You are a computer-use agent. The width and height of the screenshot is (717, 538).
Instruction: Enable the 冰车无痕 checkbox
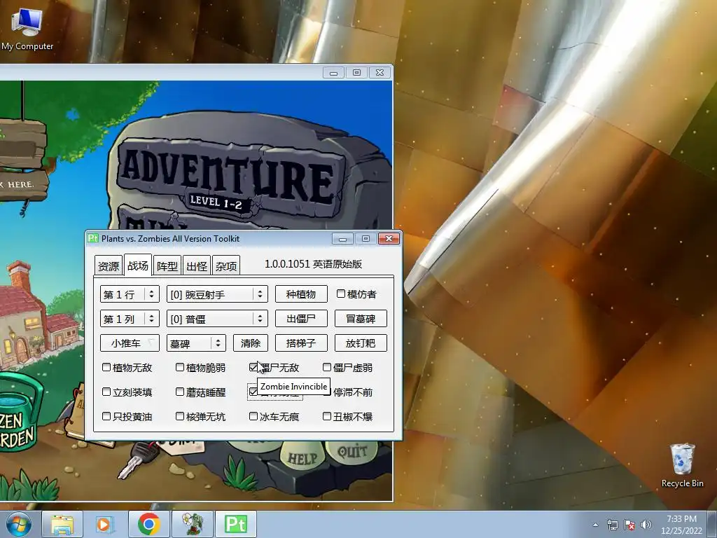click(x=253, y=416)
